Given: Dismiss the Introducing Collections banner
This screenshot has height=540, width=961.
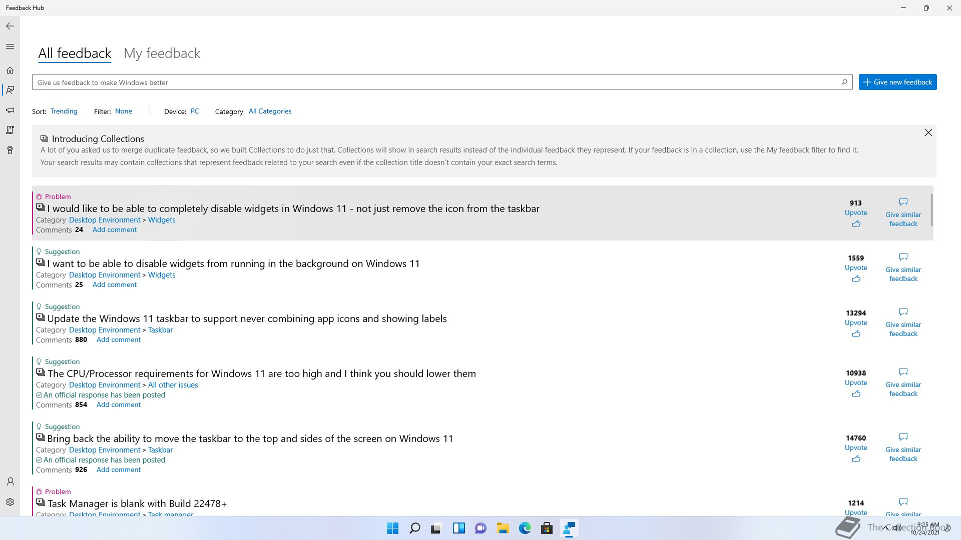Looking at the screenshot, I should (x=928, y=132).
